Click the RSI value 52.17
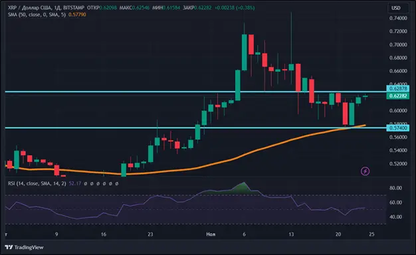Image resolution: width=416 pixels, height=255 pixels. click(75, 183)
